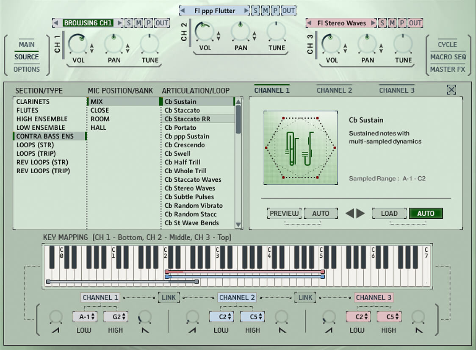Click next preset arrow beside Fl ppp Flutter
This screenshot has width=476, height=350.
tap(246, 11)
